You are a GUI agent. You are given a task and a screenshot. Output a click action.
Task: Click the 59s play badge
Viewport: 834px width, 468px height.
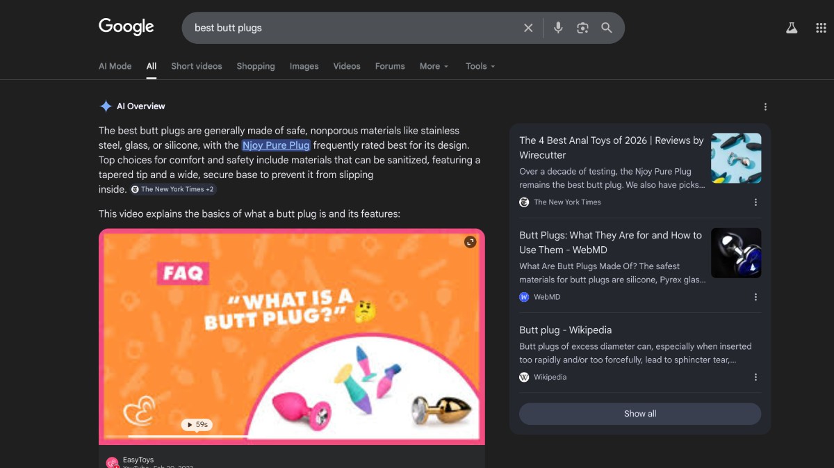tap(197, 424)
